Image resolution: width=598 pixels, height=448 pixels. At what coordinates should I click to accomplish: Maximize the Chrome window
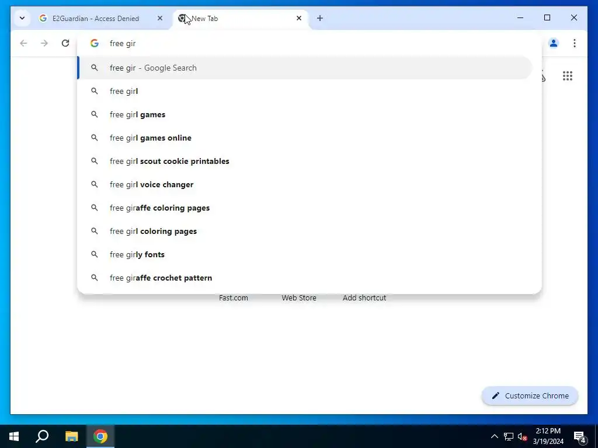[x=547, y=18]
